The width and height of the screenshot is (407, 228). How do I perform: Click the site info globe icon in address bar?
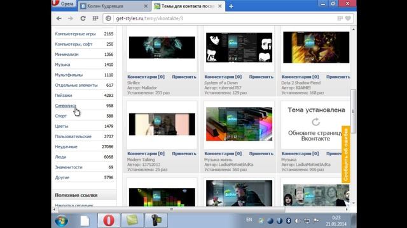109,18
